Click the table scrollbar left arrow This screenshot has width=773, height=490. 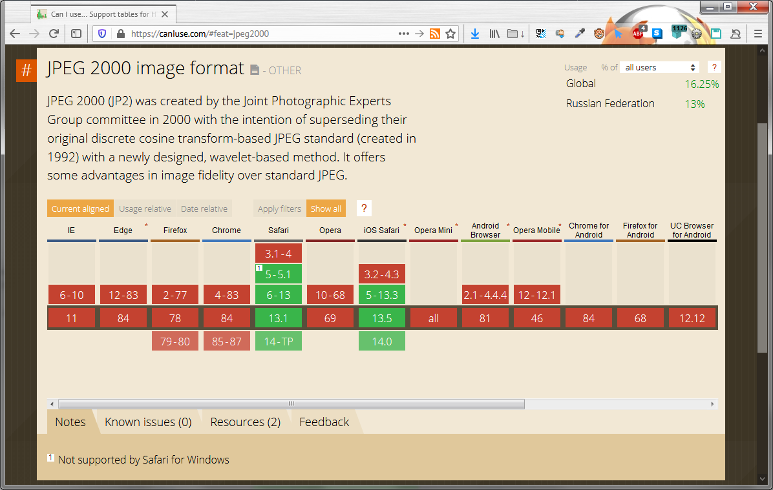[x=52, y=404]
